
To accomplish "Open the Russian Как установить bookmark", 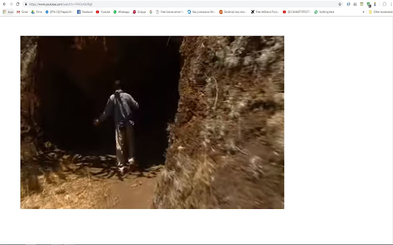I will point(201,12).
